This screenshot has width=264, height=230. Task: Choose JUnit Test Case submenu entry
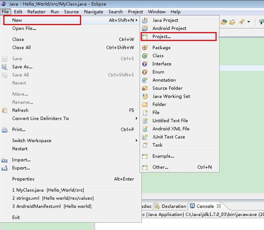tap(180, 137)
